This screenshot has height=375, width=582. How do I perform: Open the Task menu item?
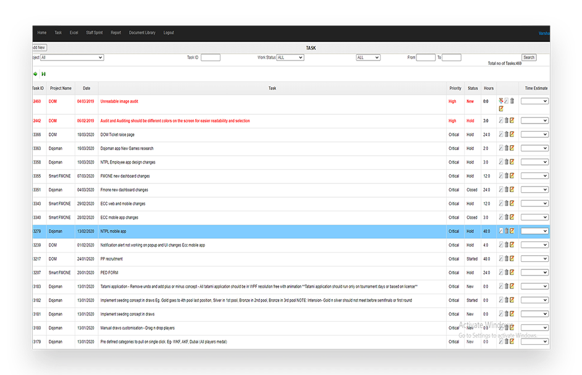point(58,33)
